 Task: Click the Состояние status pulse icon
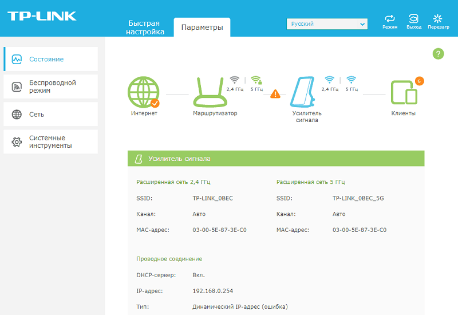click(17, 60)
